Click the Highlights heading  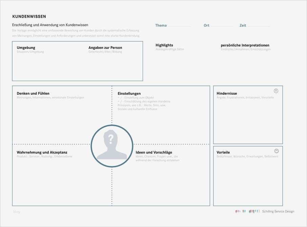[x=164, y=45]
